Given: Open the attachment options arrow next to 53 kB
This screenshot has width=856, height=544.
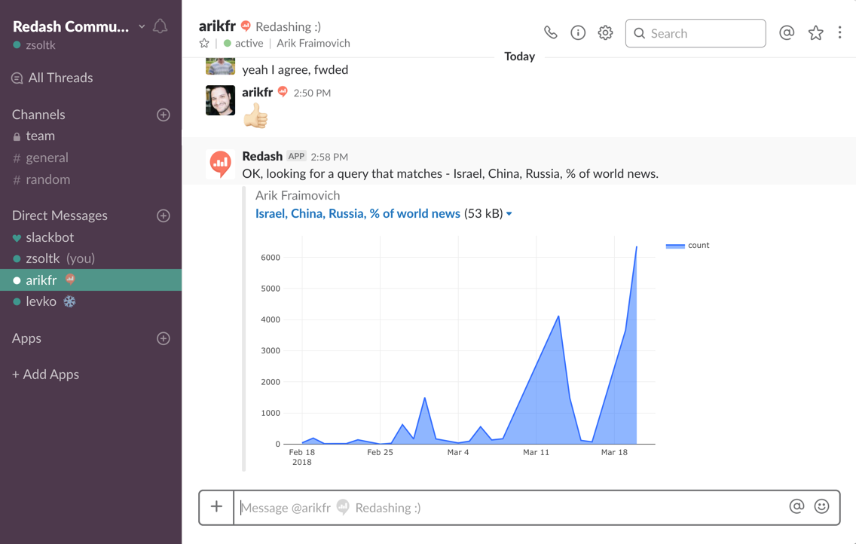Looking at the screenshot, I should (x=509, y=213).
